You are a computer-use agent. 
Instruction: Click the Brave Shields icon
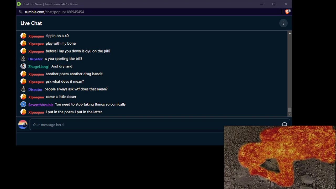pos(288,12)
